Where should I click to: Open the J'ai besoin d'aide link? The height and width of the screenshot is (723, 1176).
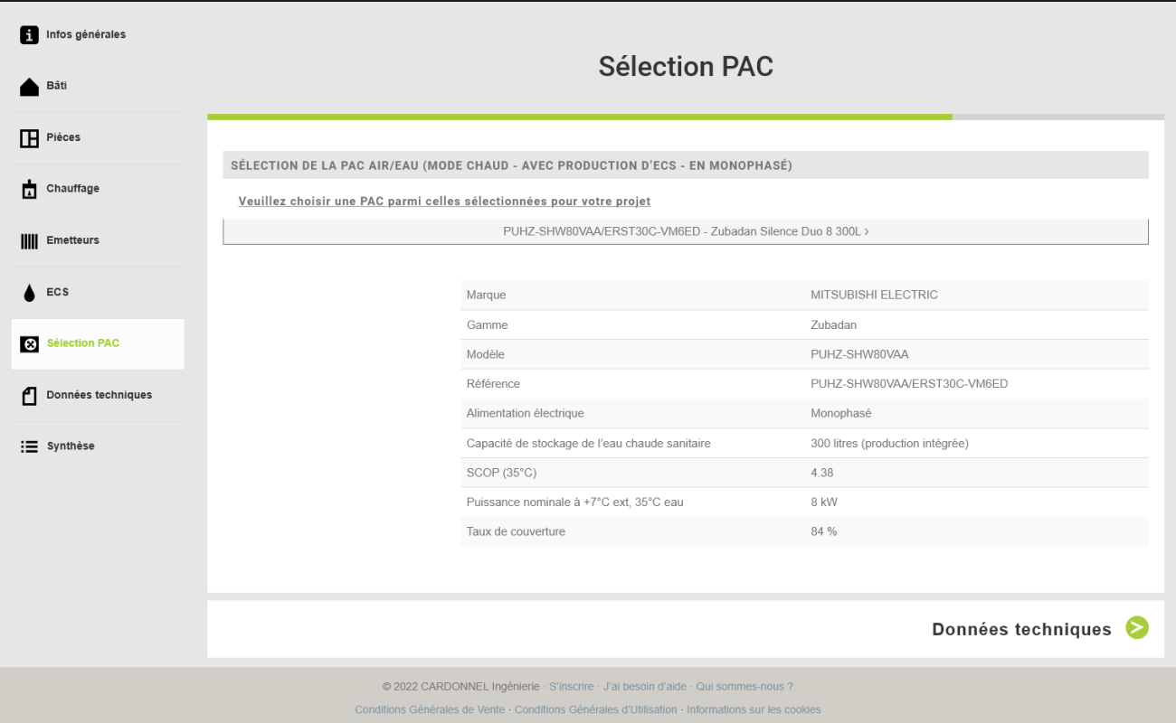click(645, 687)
